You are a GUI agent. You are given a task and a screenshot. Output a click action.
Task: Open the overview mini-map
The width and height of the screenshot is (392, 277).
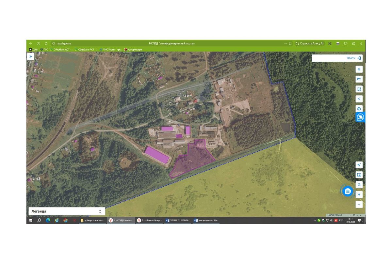coord(359,175)
